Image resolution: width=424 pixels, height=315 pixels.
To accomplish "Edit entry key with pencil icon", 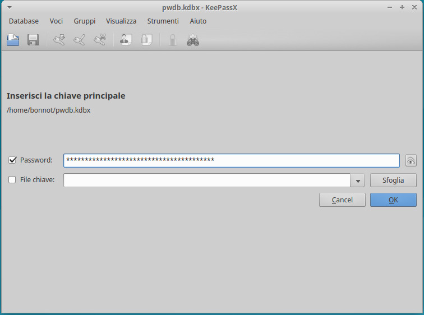I will tap(80, 40).
